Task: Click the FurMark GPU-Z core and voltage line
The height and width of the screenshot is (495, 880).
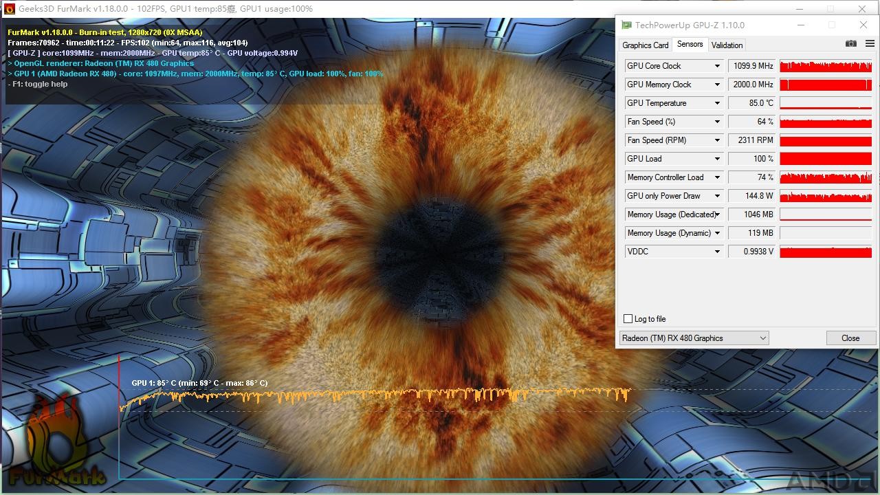Action: coord(153,53)
